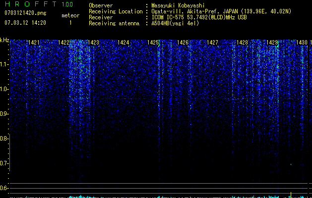Click the 1428 time marker
The height and width of the screenshot is (198, 312).
pyautogui.click(x=242, y=43)
